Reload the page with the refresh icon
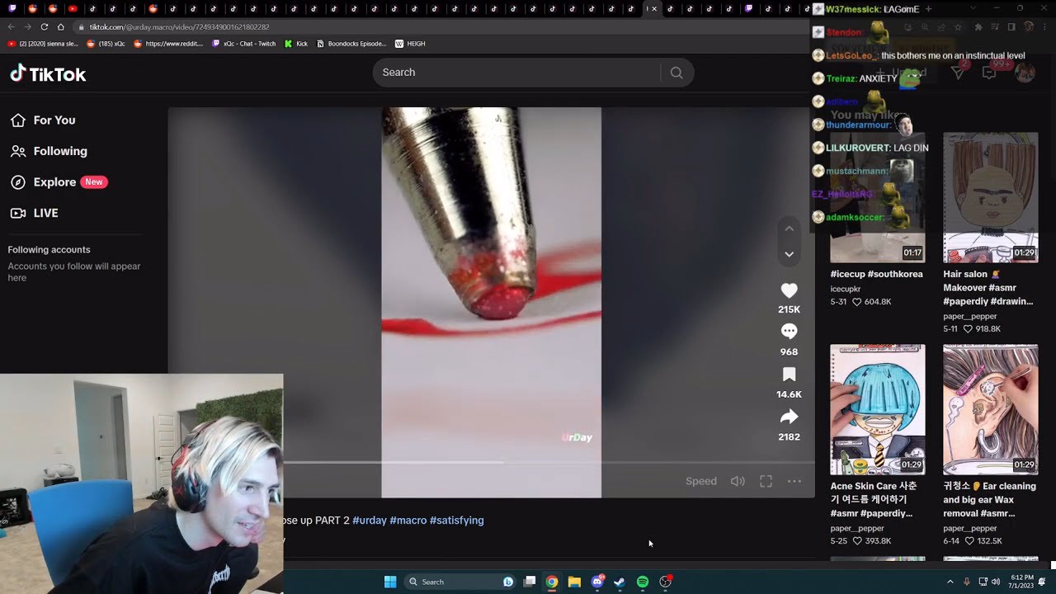Screen dimensions: 1056x594 (45, 27)
